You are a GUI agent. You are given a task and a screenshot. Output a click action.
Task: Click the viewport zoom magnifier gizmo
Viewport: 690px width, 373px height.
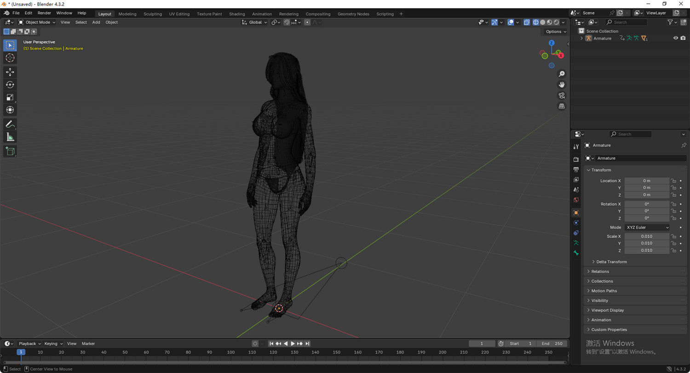(562, 74)
